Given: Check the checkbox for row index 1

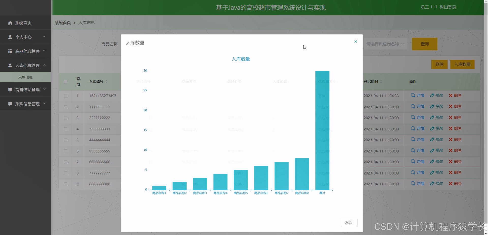Looking at the screenshot, I should pos(66,96).
